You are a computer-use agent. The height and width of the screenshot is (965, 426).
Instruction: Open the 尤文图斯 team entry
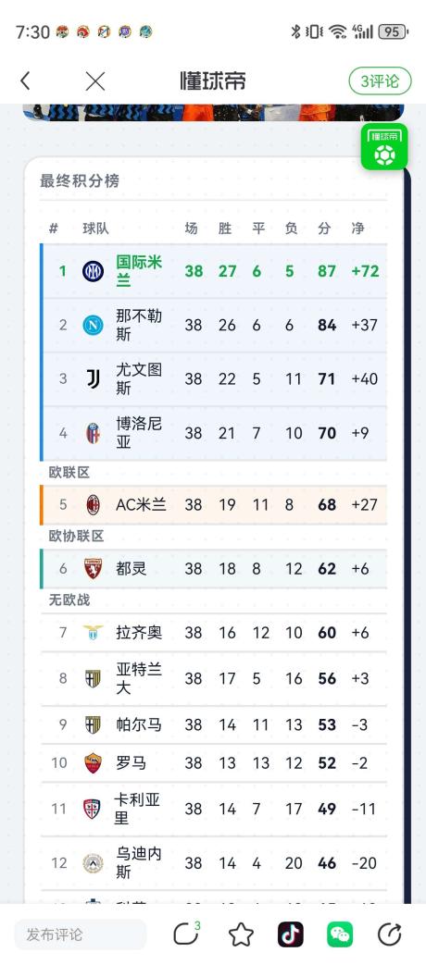[x=214, y=379]
